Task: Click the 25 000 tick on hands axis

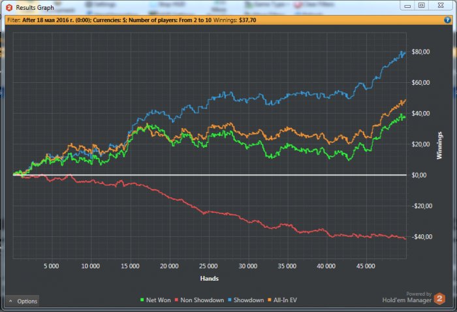Action: (x=208, y=266)
